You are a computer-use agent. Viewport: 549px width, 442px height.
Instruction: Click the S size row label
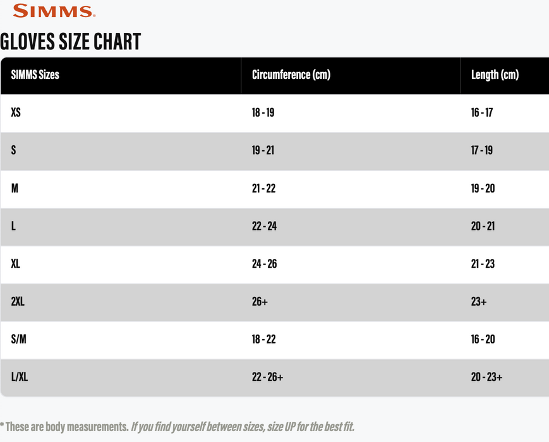pos(14,150)
